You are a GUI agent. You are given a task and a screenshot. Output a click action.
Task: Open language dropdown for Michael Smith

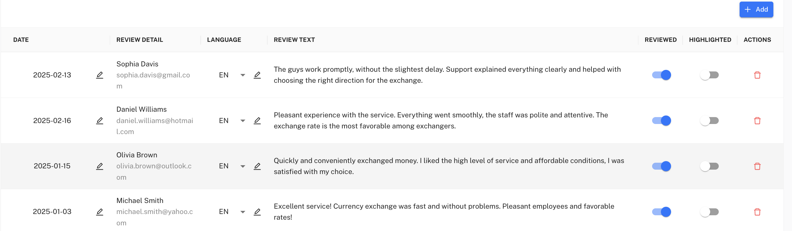[243, 212]
